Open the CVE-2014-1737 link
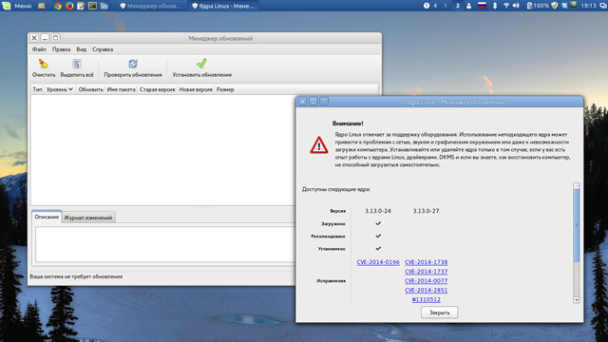 point(427,272)
